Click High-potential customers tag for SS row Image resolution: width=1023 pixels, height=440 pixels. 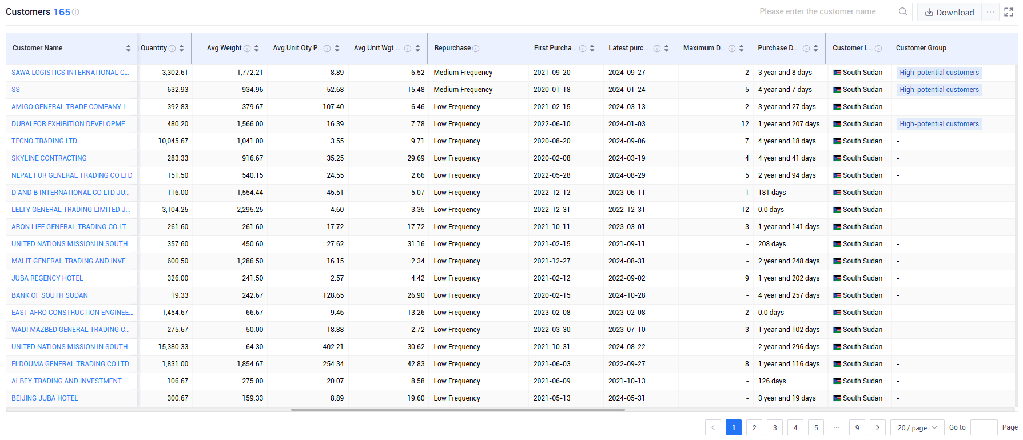click(x=939, y=90)
